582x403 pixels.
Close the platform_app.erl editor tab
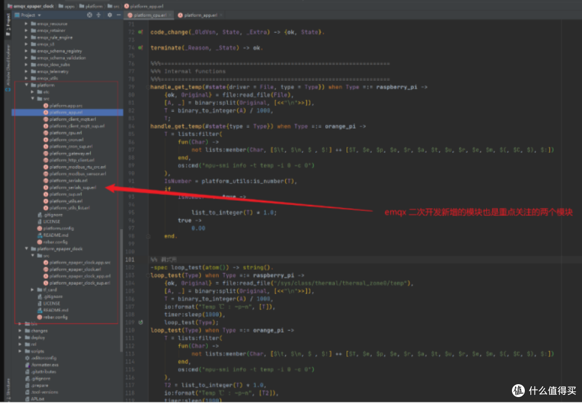[x=221, y=15]
